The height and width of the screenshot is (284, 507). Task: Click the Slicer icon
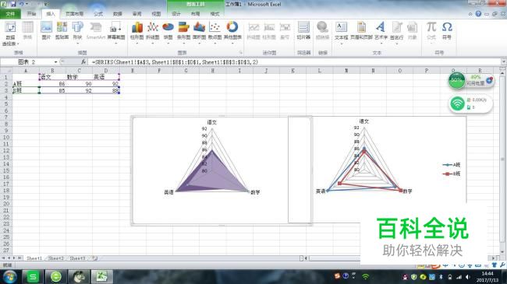[x=303, y=31]
